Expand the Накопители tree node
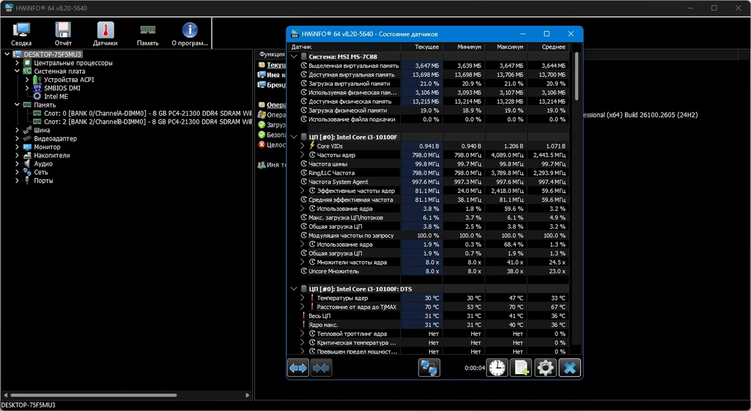The height and width of the screenshot is (411, 751). click(18, 155)
